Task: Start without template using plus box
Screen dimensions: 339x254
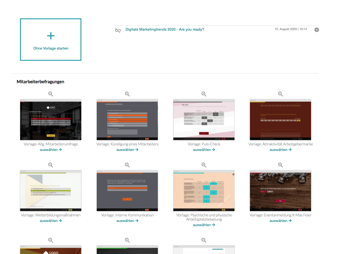Action: point(51,40)
